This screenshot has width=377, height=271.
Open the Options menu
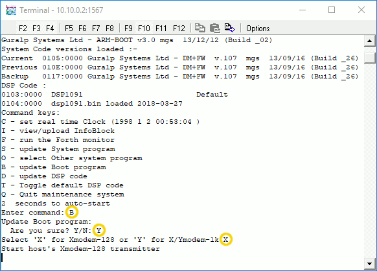pyautogui.click(x=258, y=29)
